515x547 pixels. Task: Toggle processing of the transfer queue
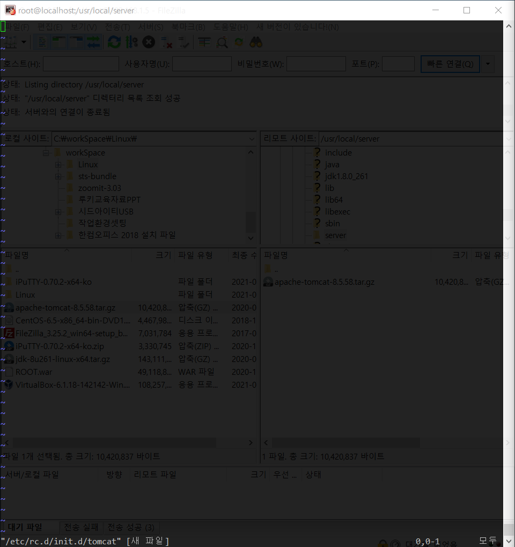click(x=131, y=42)
